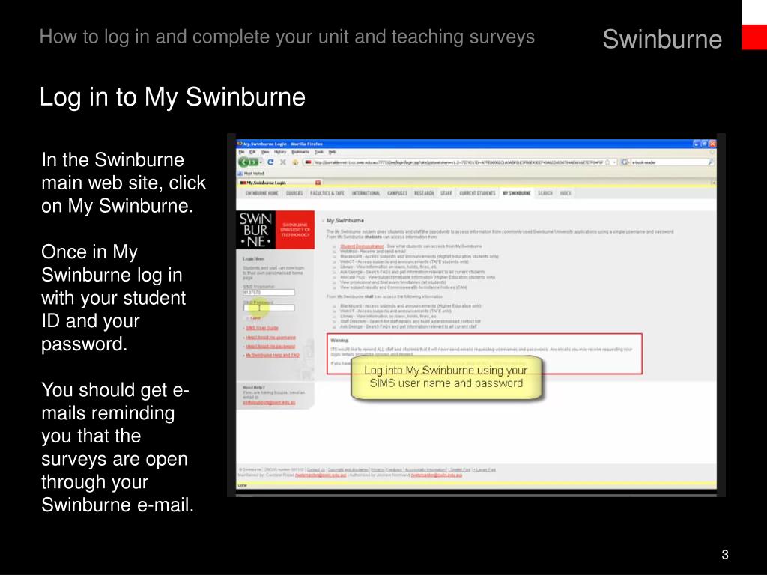Click the bookmark star in address bar
Image resolution: width=767 pixels, height=575 pixels.
pyautogui.click(x=607, y=162)
